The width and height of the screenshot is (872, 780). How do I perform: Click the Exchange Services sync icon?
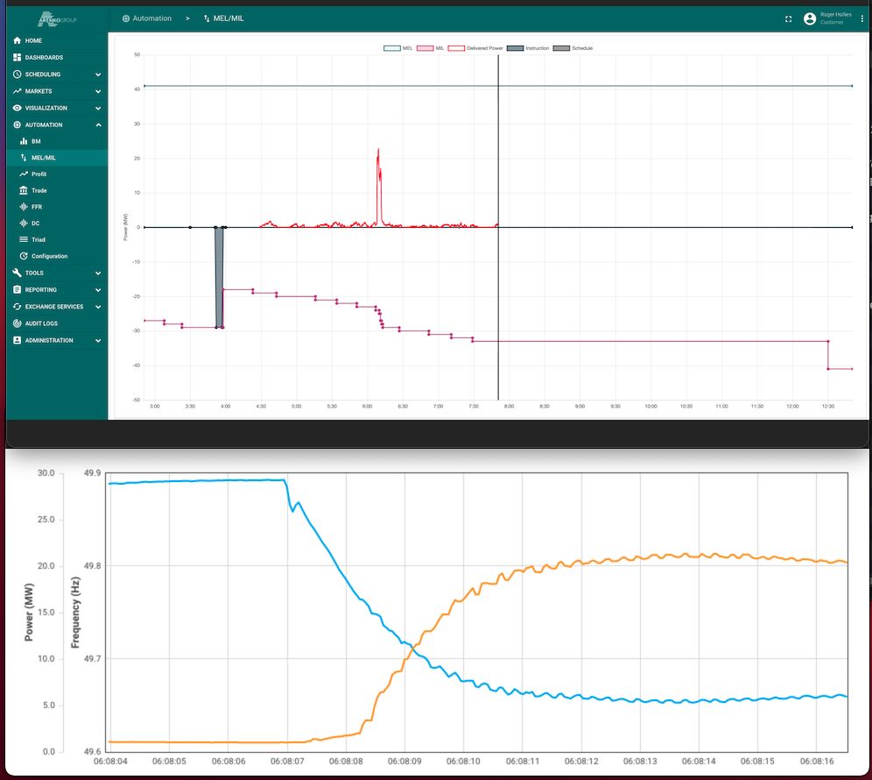coord(17,307)
